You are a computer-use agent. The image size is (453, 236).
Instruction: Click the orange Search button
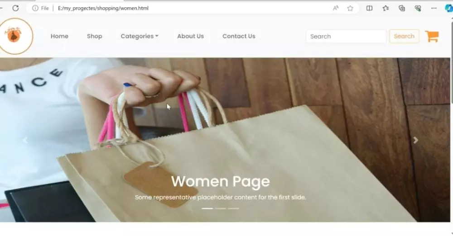click(x=404, y=36)
